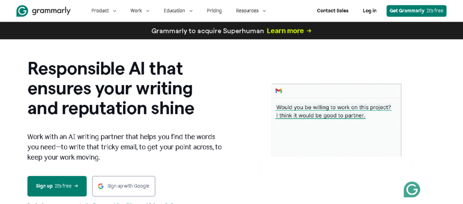This screenshot has width=463, height=204.
Task: Click the Gmail icon in email preview
Action: click(x=279, y=91)
